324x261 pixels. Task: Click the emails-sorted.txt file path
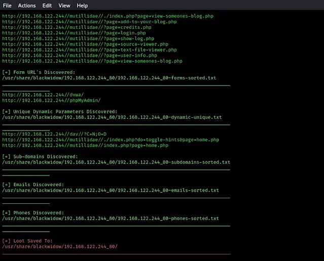111,190
